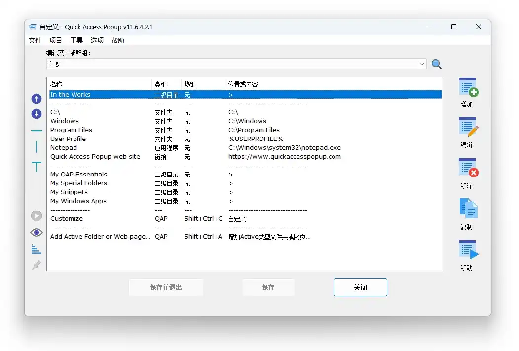Select the Notepad application row
The image size is (519, 351).
[x=64, y=148]
